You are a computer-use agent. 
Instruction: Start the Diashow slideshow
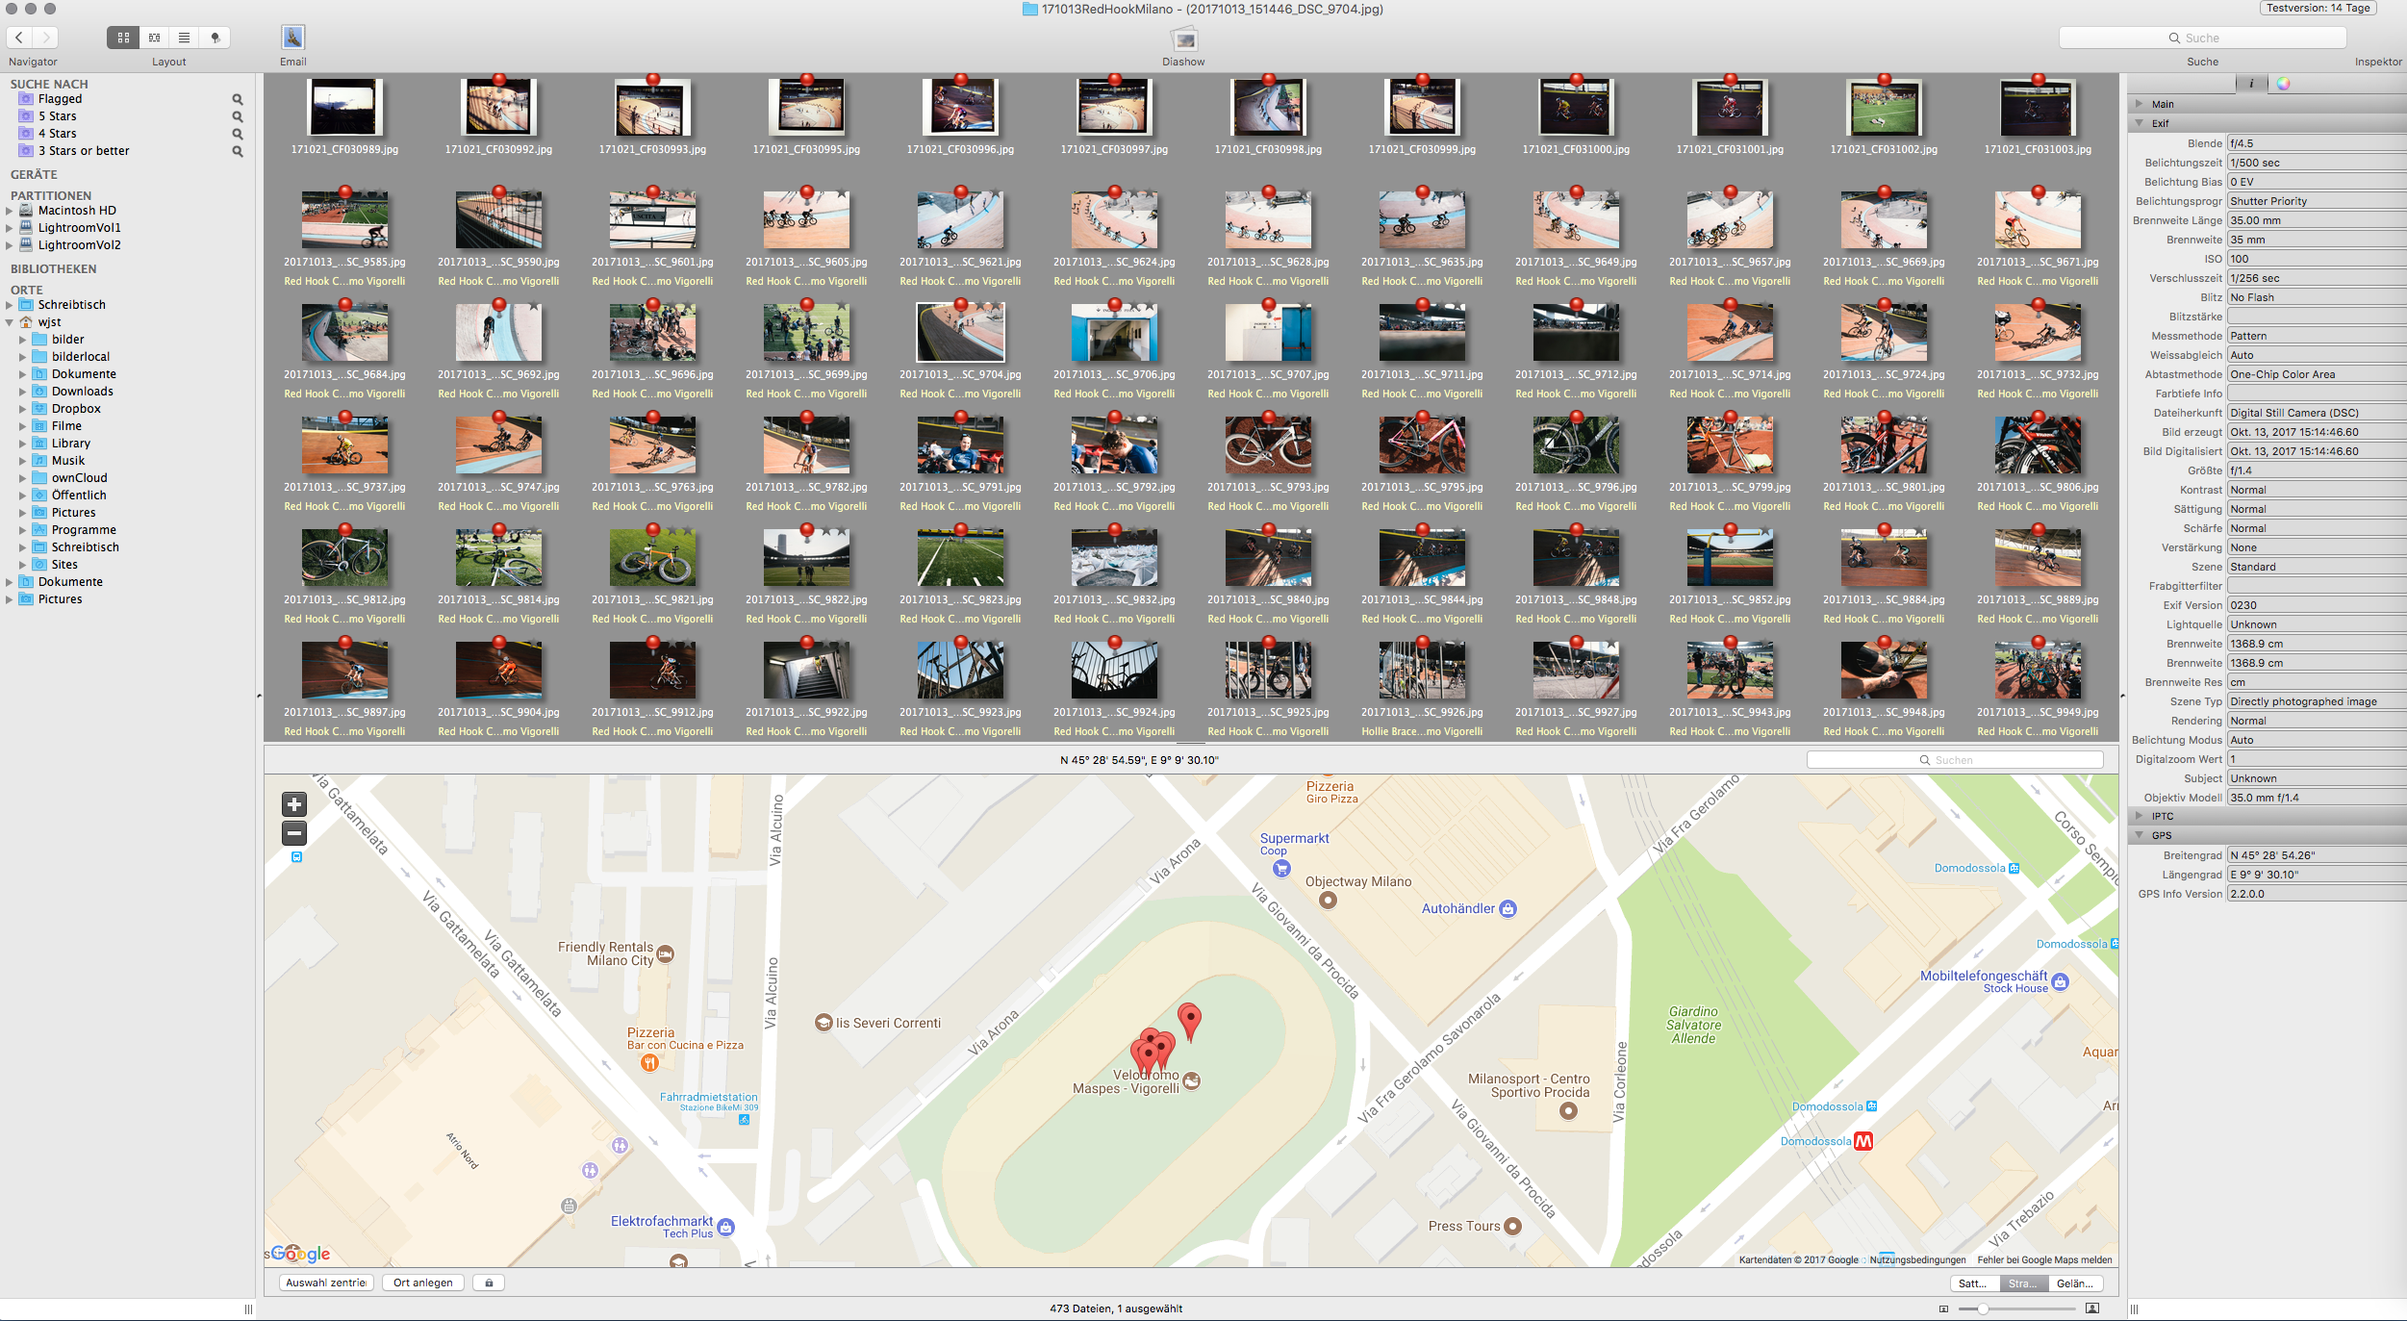(x=1183, y=39)
